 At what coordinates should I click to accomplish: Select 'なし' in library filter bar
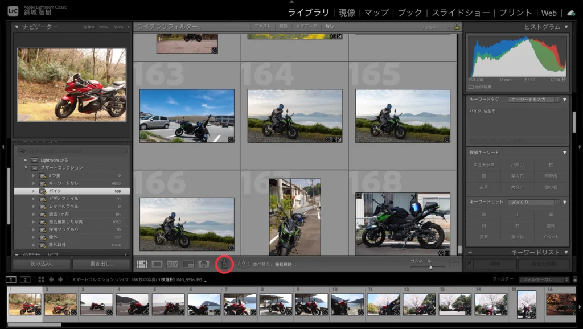pyautogui.click(x=330, y=27)
